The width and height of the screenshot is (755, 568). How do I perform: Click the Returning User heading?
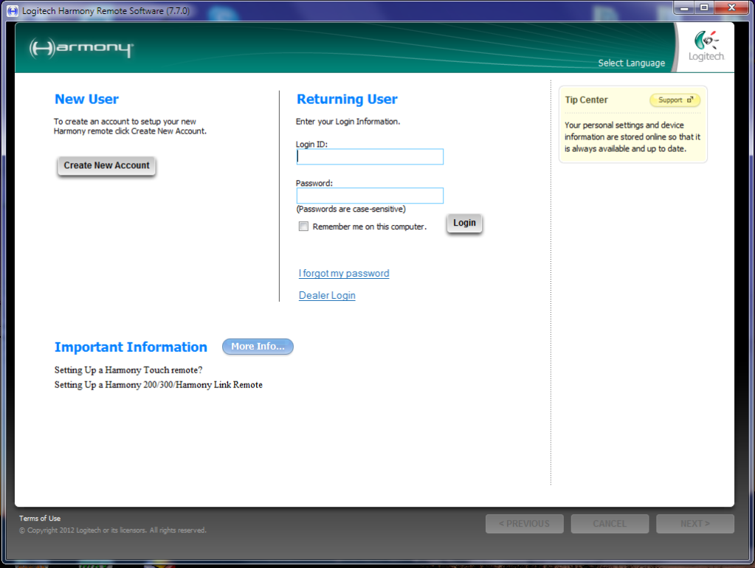[347, 99]
